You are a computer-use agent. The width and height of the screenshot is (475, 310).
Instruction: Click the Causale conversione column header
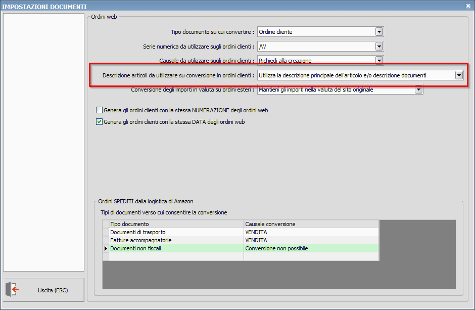[311, 224]
